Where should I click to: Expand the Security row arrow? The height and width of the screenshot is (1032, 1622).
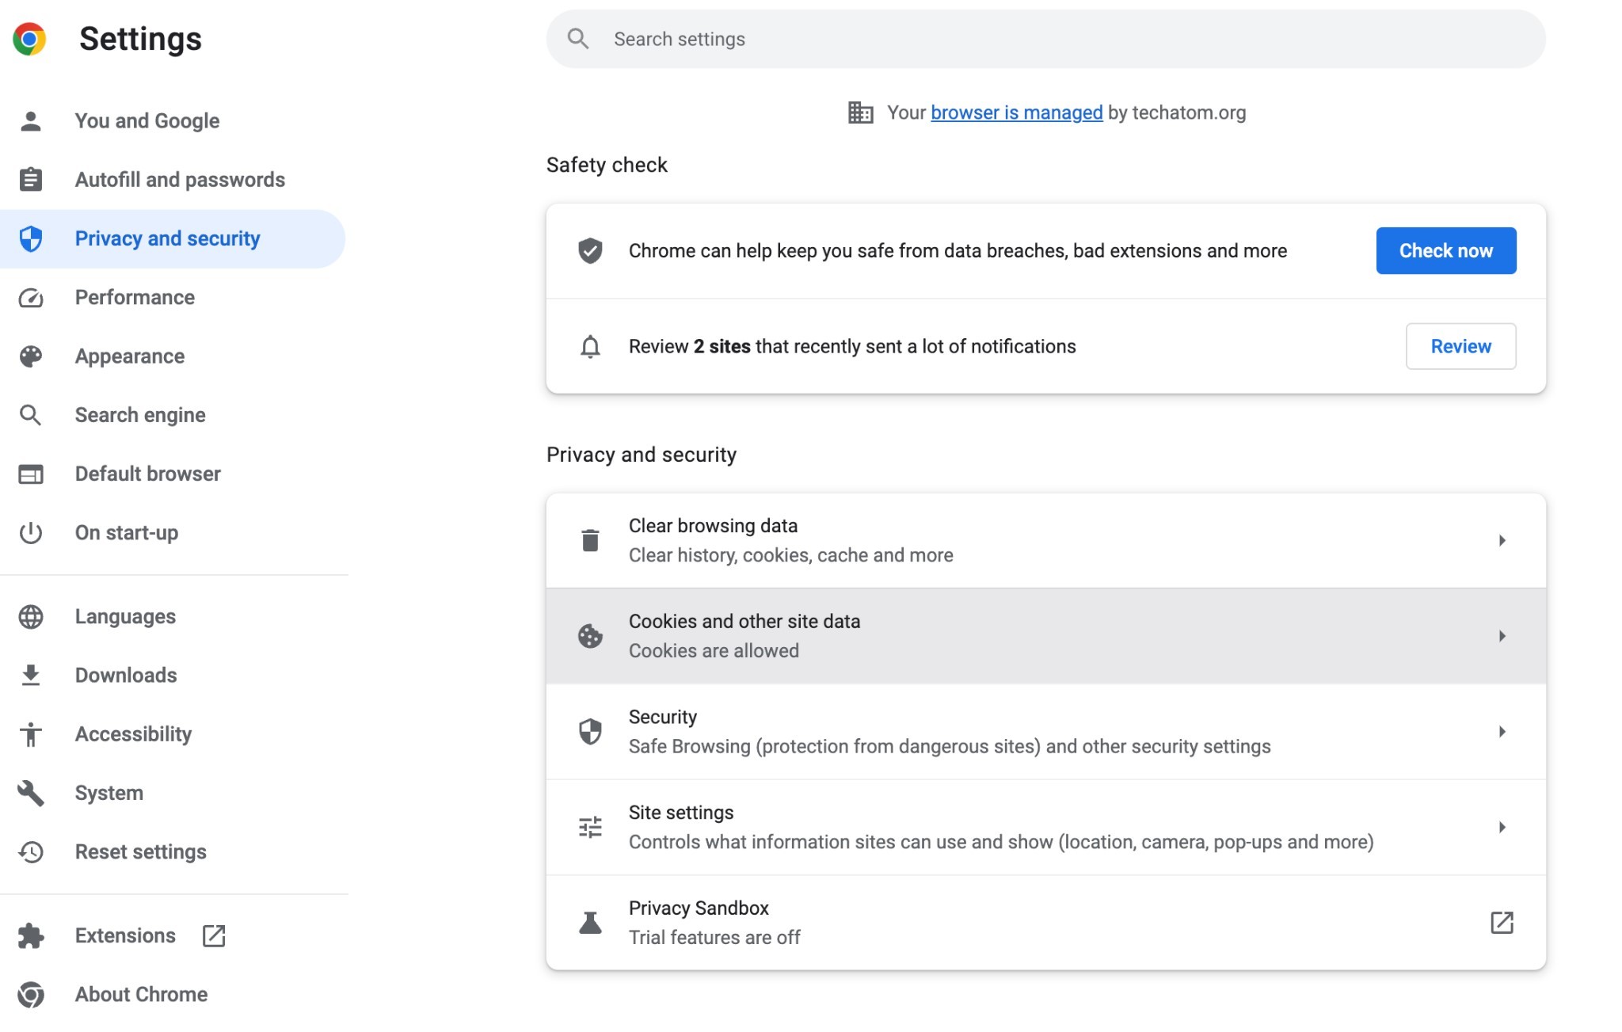(x=1502, y=731)
